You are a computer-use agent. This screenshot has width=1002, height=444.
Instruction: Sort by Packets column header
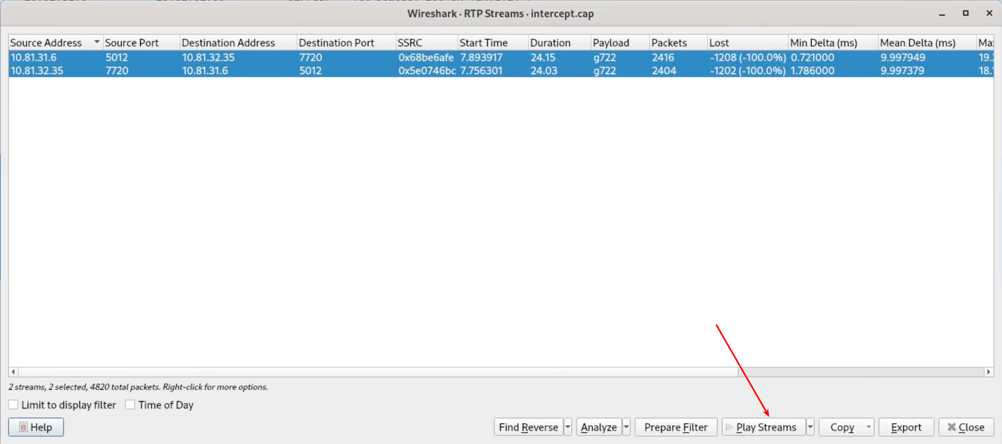click(x=678, y=43)
